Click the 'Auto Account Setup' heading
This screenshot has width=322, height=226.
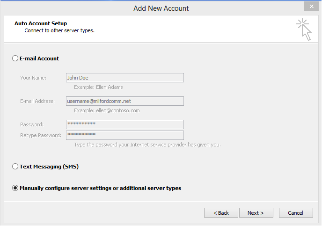41,23
